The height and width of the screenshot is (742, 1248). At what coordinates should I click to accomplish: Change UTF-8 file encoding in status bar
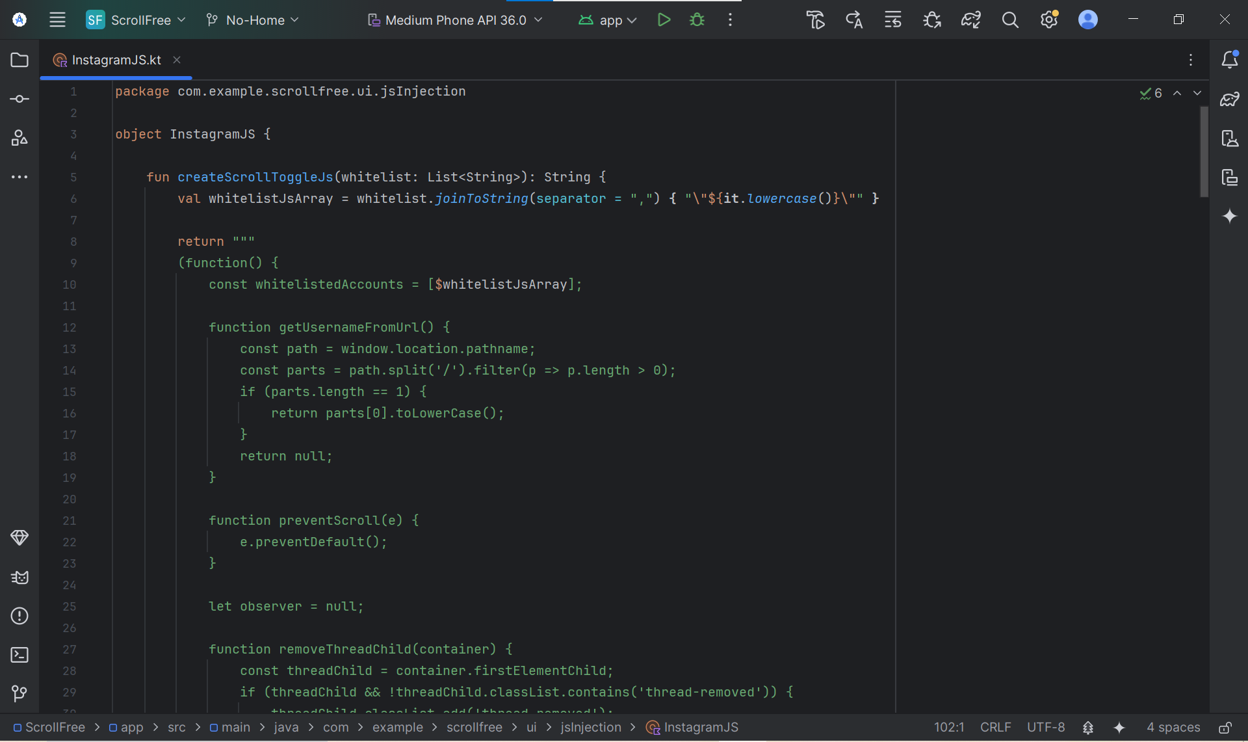point(1046,727)
